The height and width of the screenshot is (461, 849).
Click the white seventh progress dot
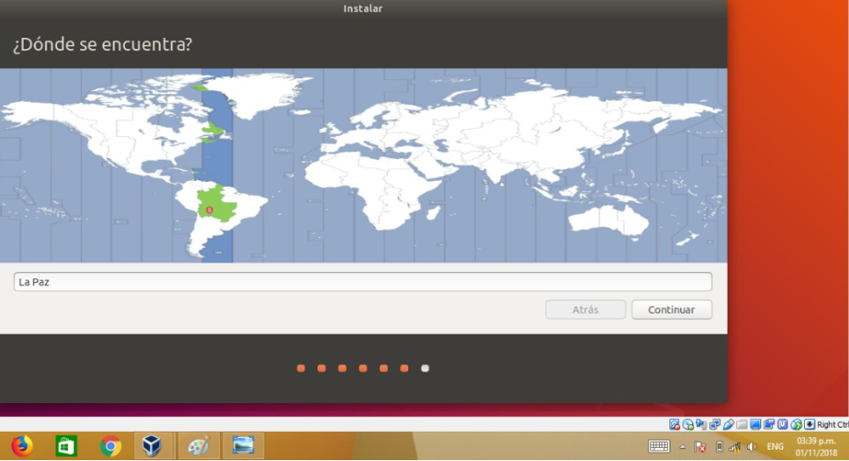(425, 368)
